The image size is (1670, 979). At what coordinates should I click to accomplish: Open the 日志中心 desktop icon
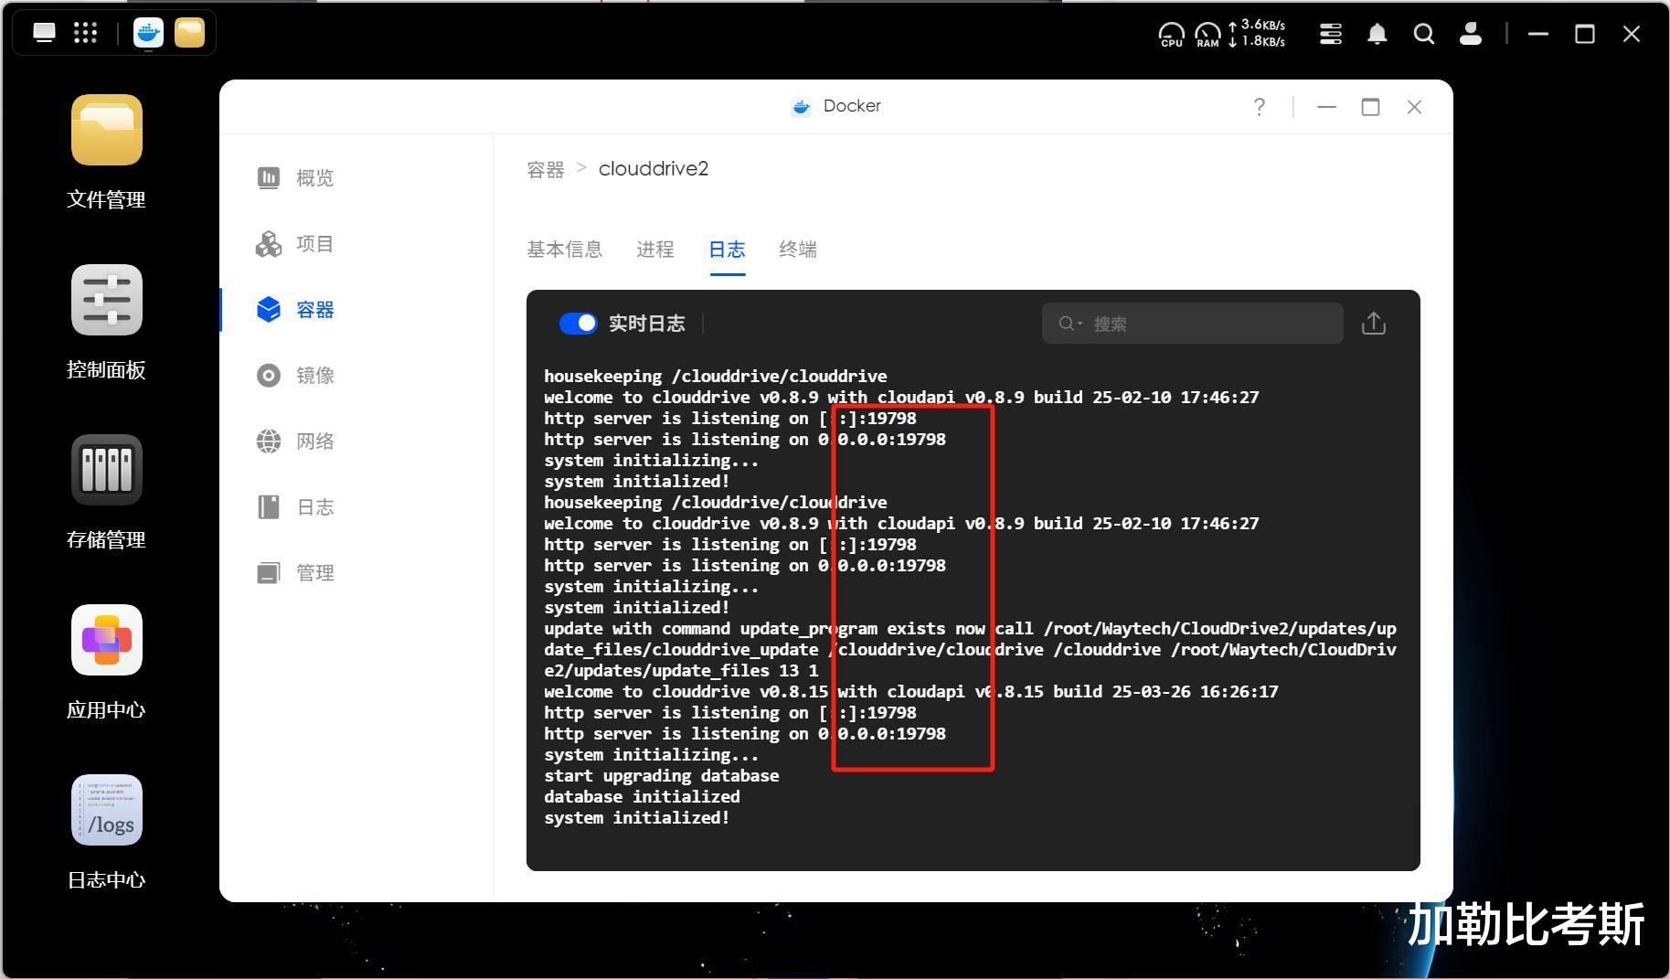(107, 810)
